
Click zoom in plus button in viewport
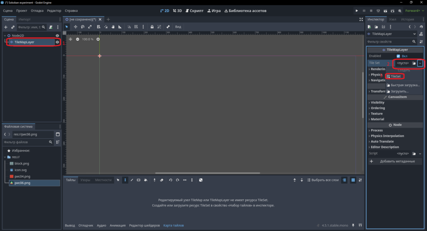coord(98,39)
